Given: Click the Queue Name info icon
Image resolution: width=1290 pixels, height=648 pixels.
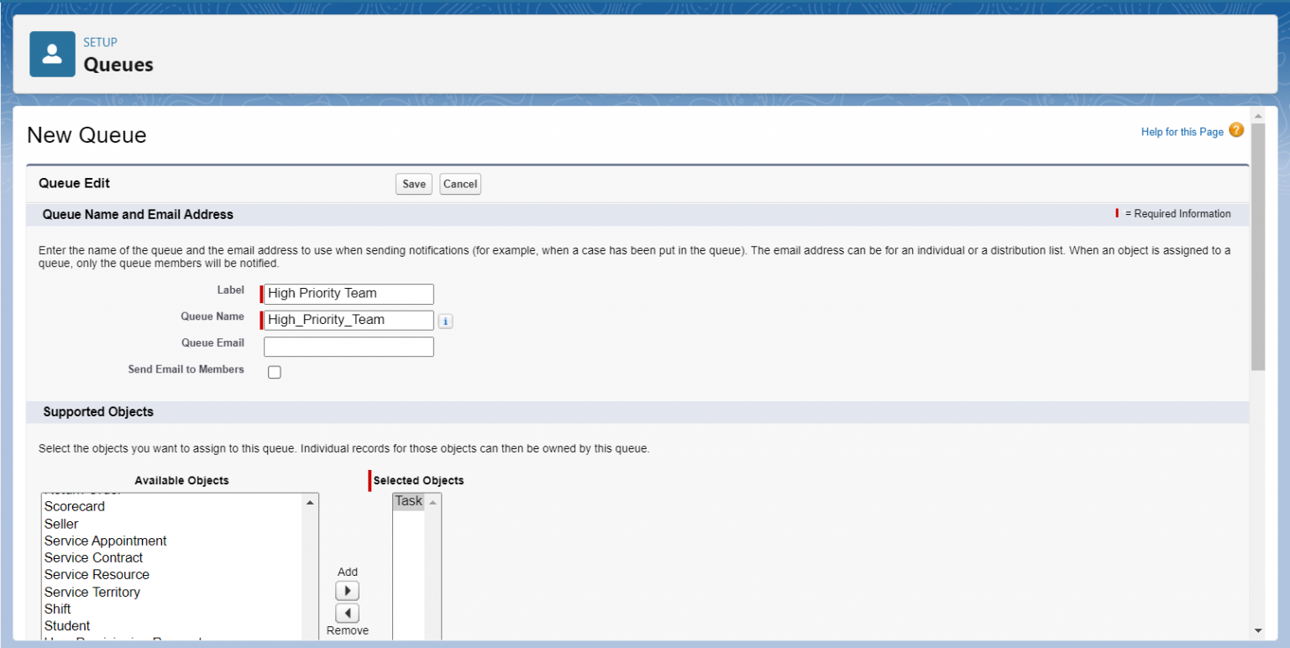Looking at the screenshot, I should 445,321.
